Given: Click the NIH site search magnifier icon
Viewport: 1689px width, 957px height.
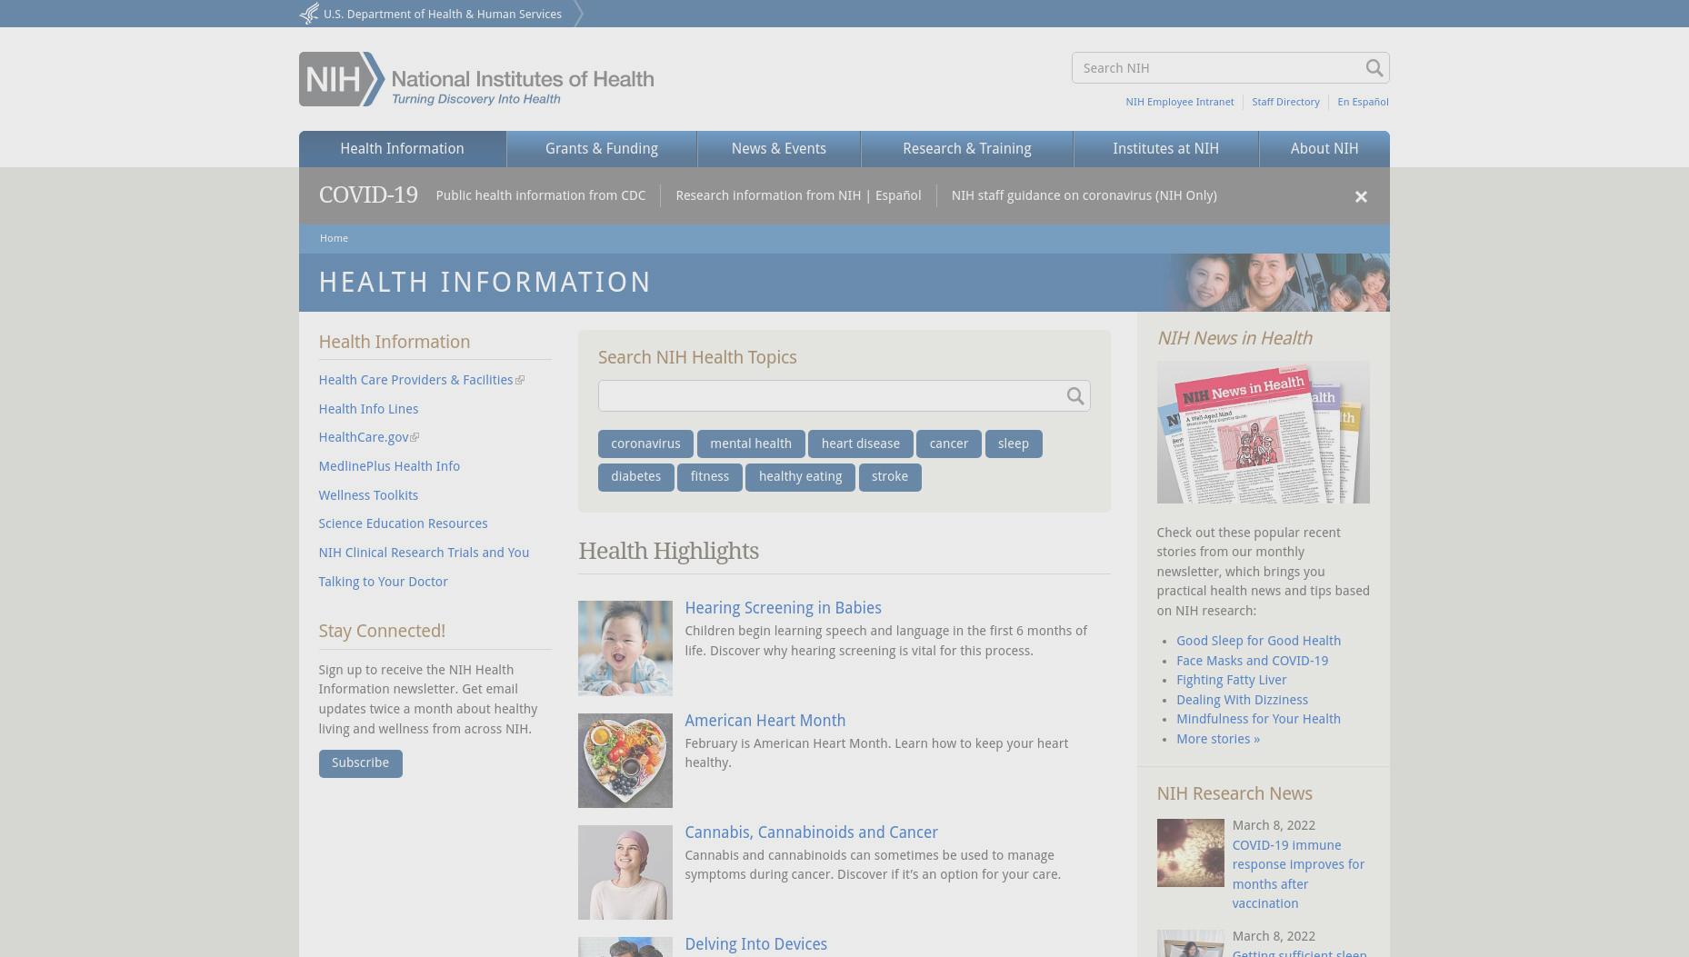Looking at the screenshot, I should pos(1374,68).
